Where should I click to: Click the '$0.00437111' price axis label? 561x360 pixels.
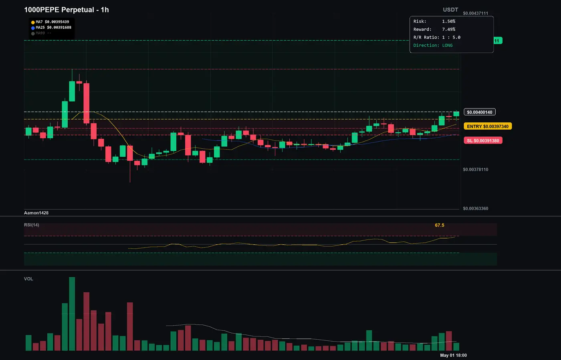pyautogui.click(x=476, y=13)
